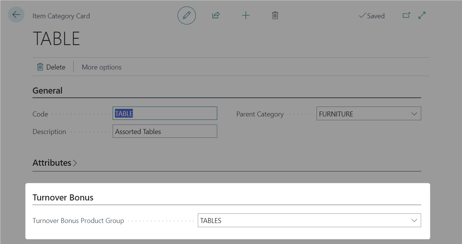Go back using the back arrow
Screen dimensions: 462x244
(x=16, y=15)
